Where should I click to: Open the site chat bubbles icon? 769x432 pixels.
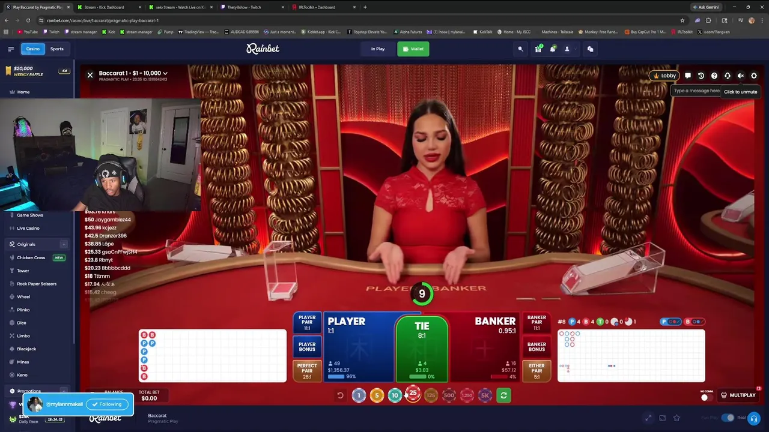(x=590, y=49)
